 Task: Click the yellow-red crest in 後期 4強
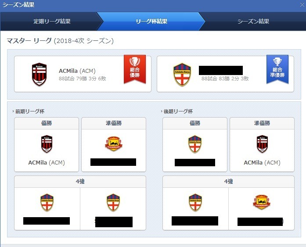pos(262,202)
